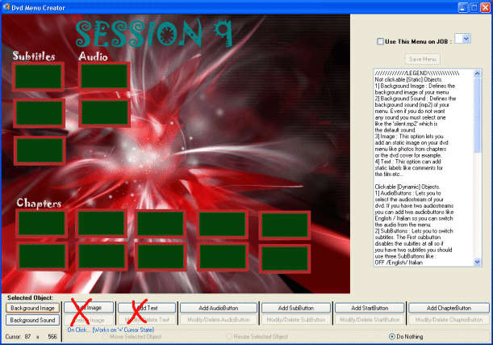Image resolution: width=493 pixels, height=345 pixels.
Task: Click the Add ChapterButton button
Action: click(x=449, y=308)
